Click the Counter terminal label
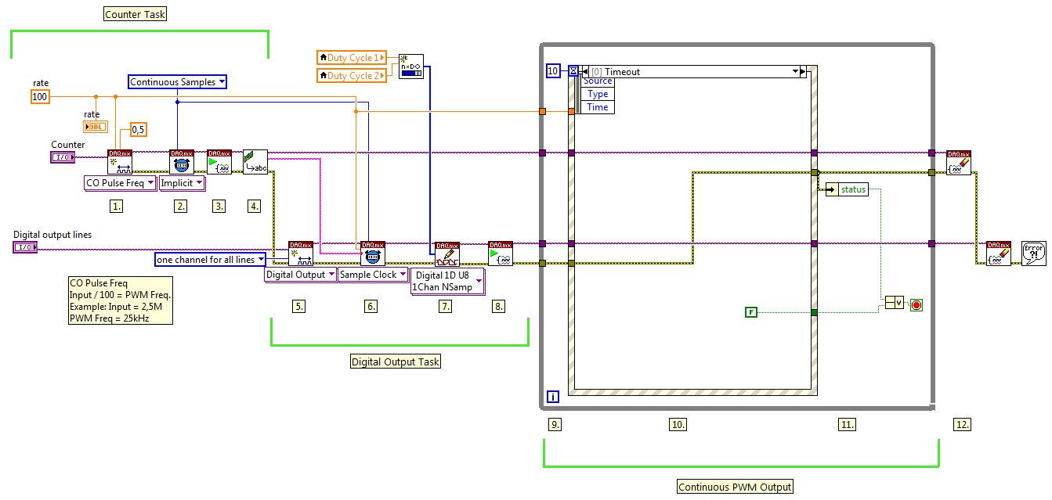Screen dimensions: 1052x500 [x=68, y=145]
